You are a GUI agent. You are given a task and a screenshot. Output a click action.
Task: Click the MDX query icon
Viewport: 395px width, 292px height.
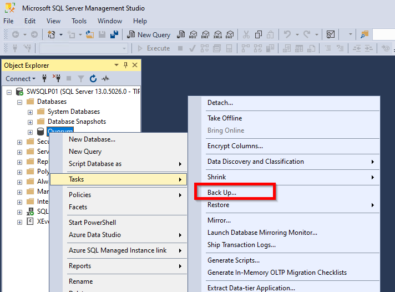193,34
